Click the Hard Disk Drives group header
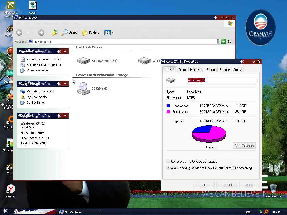Image resolution: width=287 pixels, height=215 pixels. point(89,47)
